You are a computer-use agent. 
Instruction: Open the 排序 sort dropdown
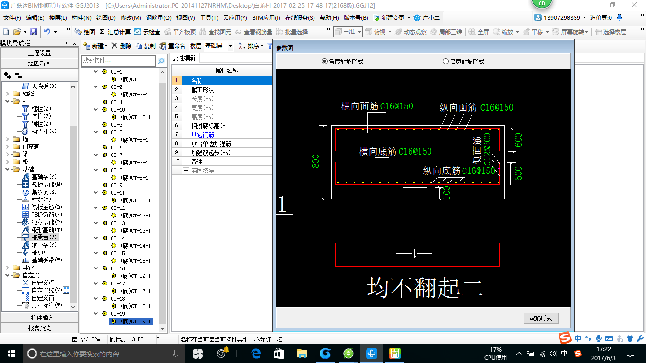(x=262, y=46)
